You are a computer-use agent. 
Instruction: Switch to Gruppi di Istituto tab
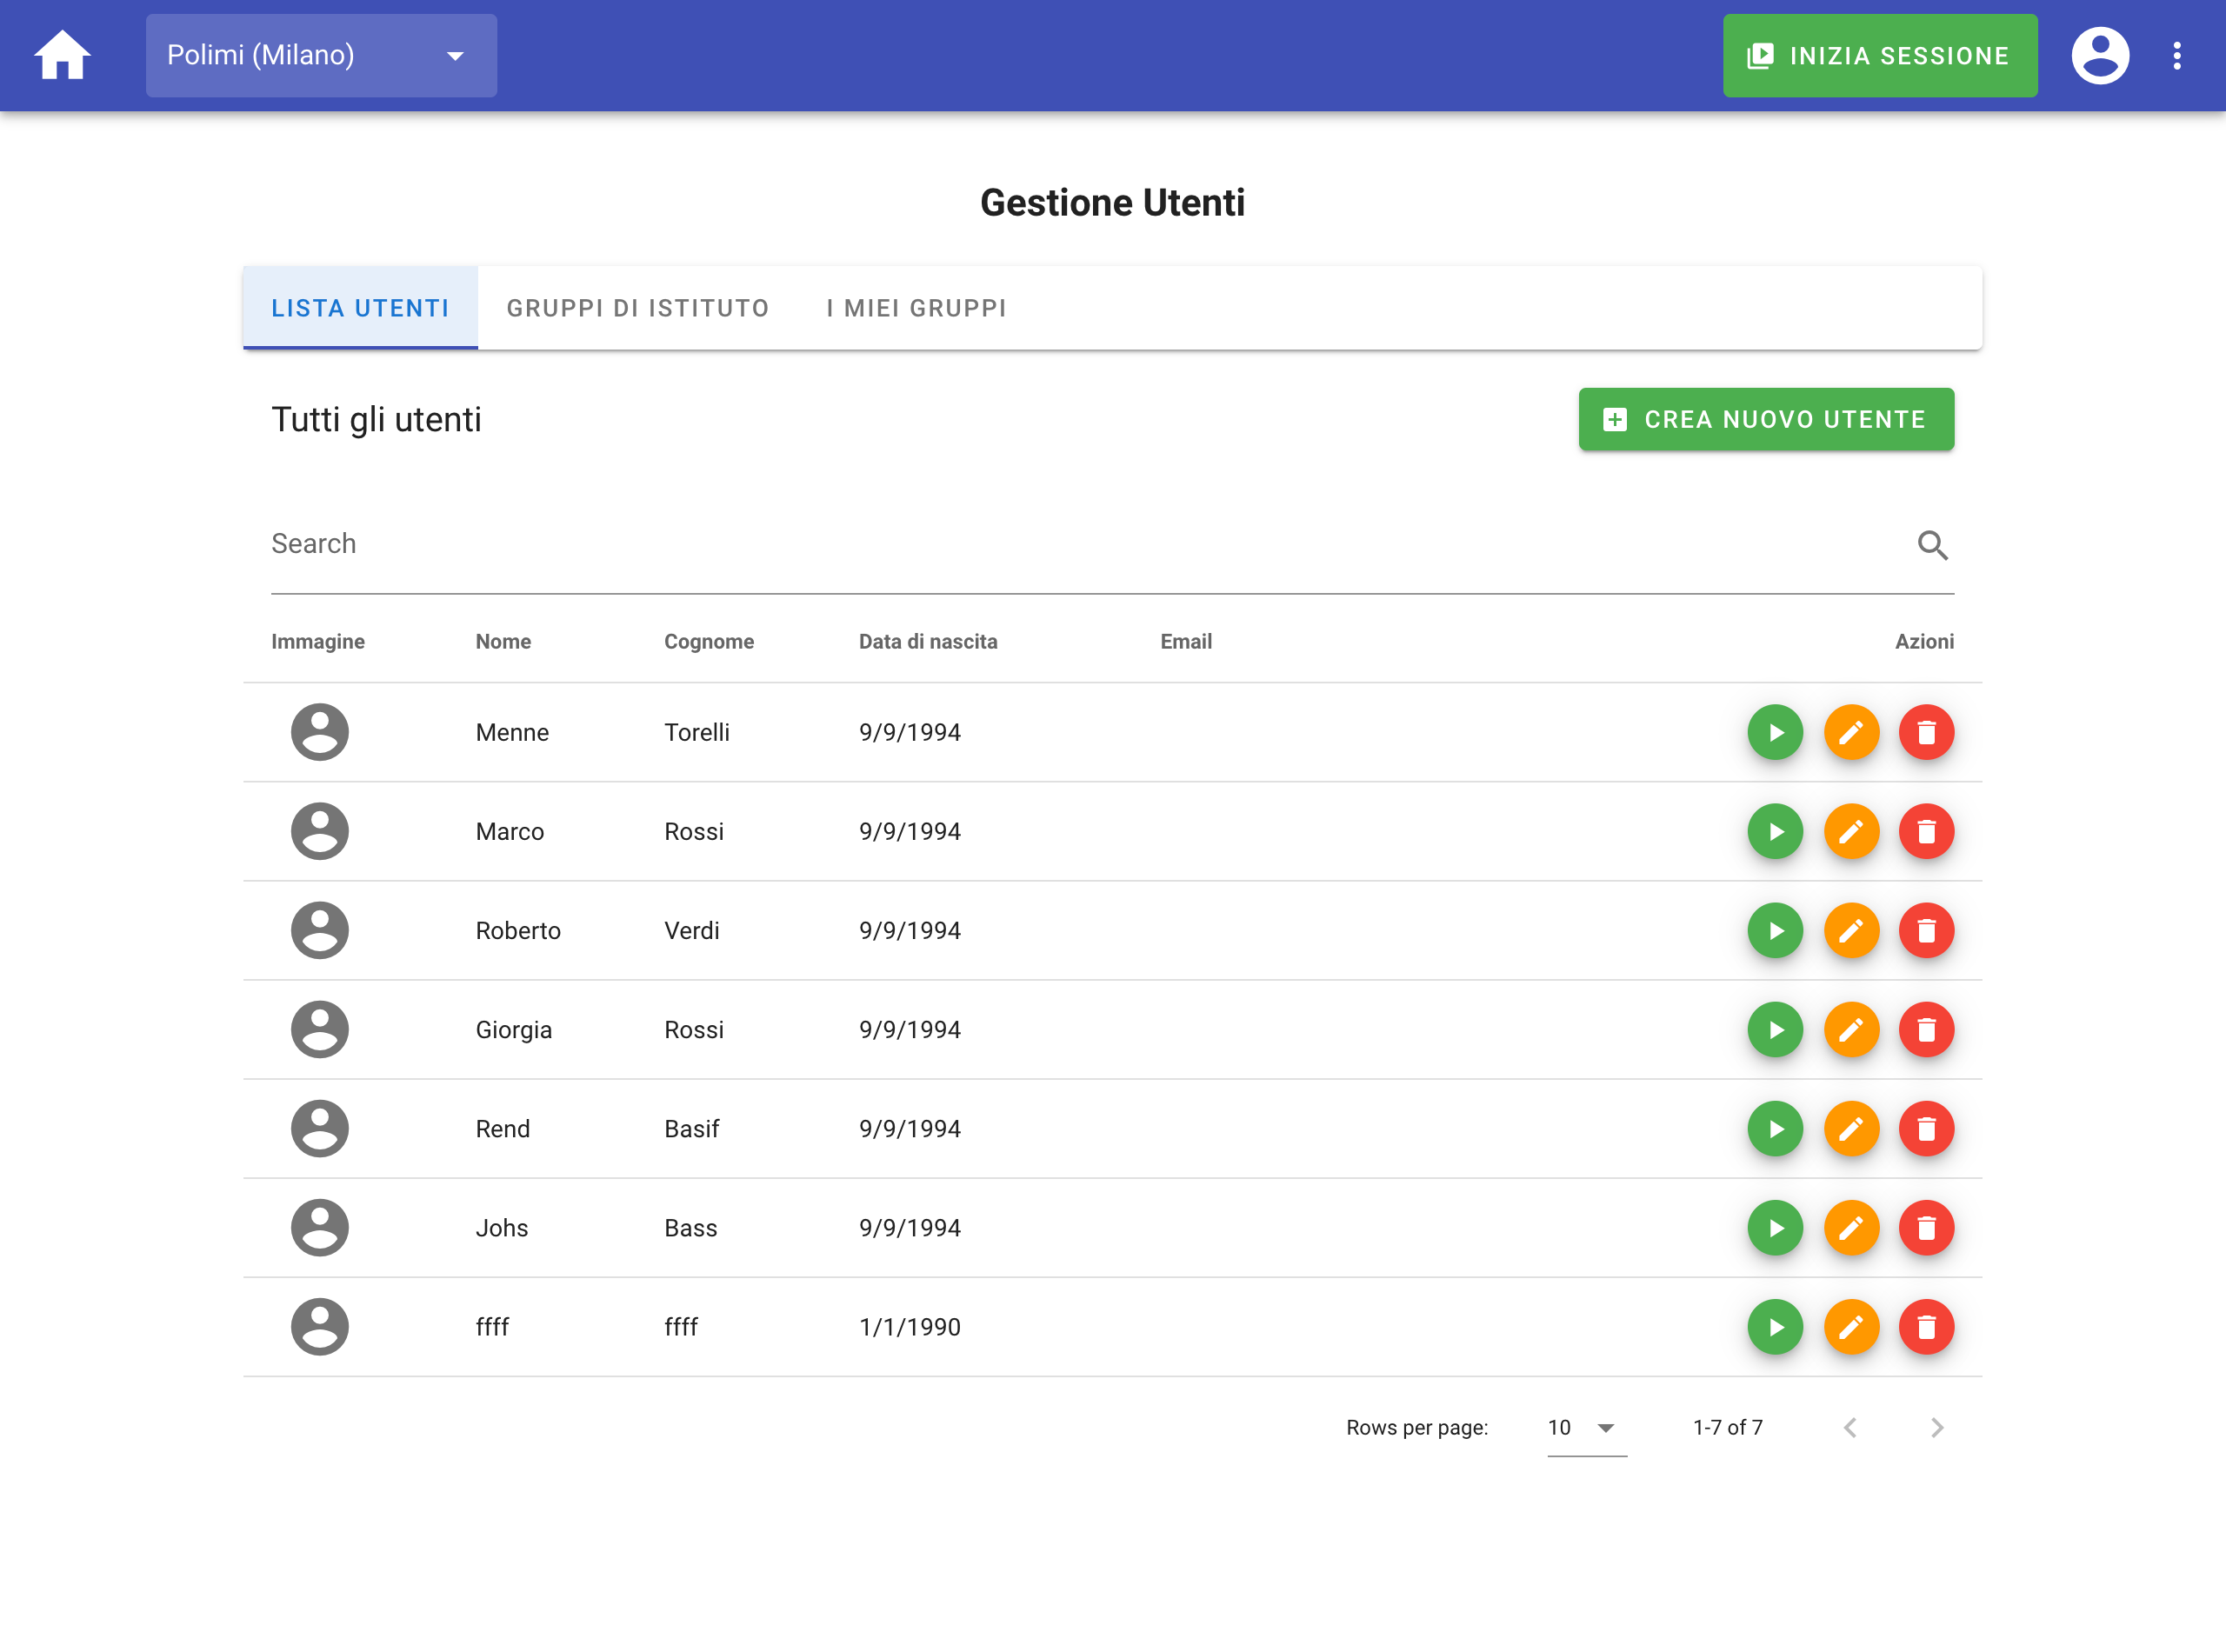pos(638,308)
